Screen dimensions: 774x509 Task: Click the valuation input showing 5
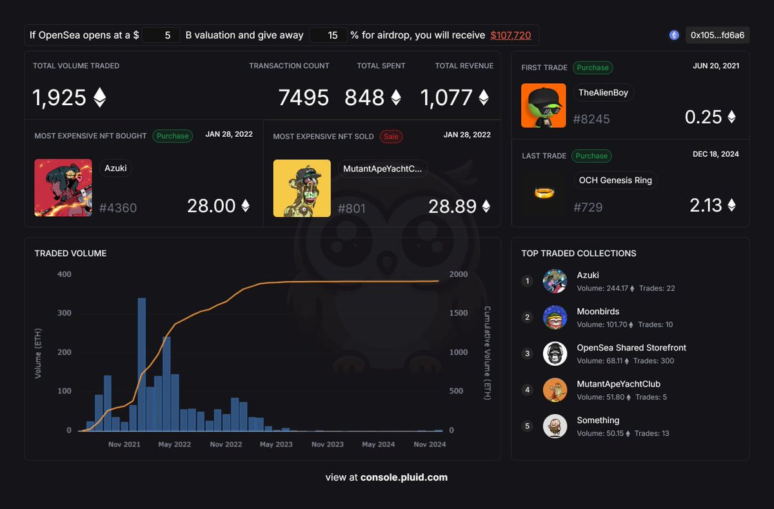pyautogui.click(x=161, y=35)
